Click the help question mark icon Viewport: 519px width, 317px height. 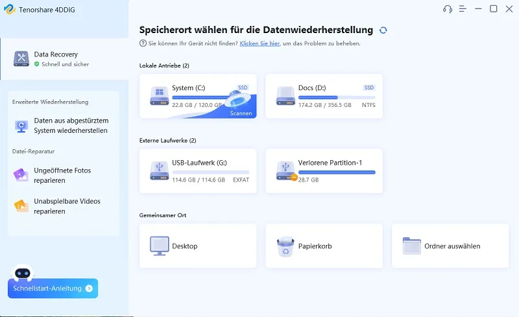pos(143,43)
